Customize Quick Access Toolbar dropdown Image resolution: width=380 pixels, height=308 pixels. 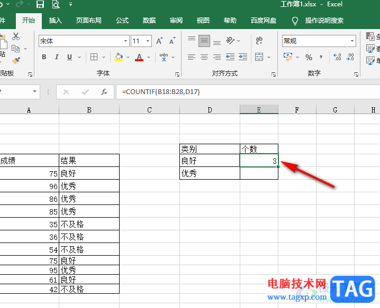click(x=70, y=4)
